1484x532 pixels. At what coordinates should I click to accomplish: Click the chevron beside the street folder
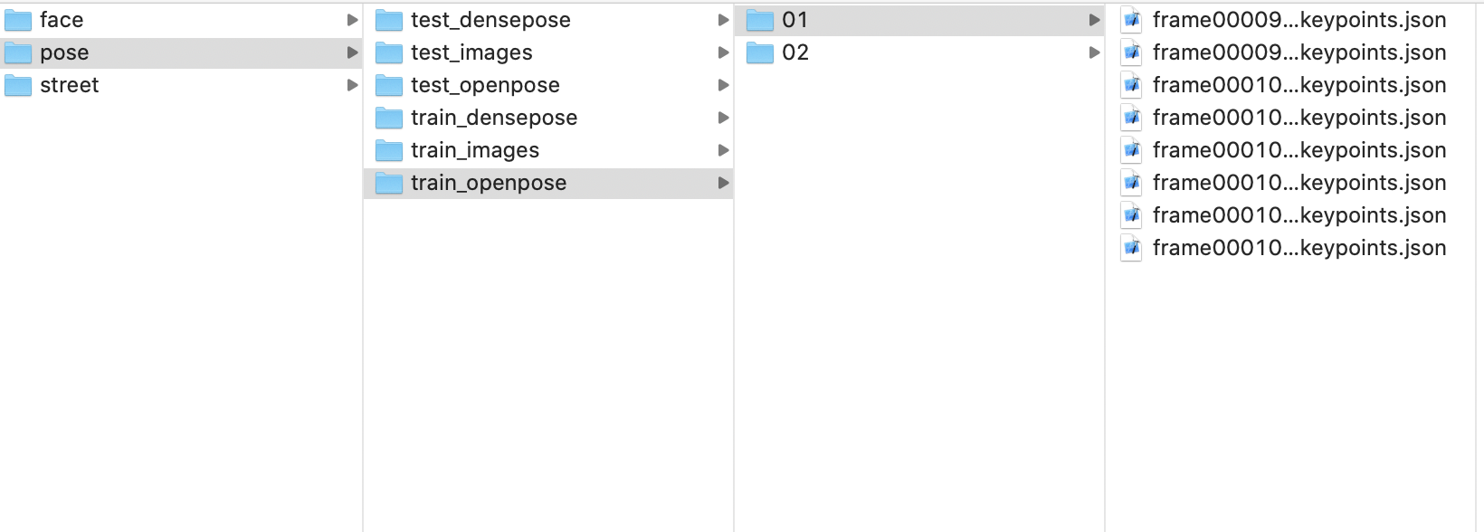click(x=352, y=84)
